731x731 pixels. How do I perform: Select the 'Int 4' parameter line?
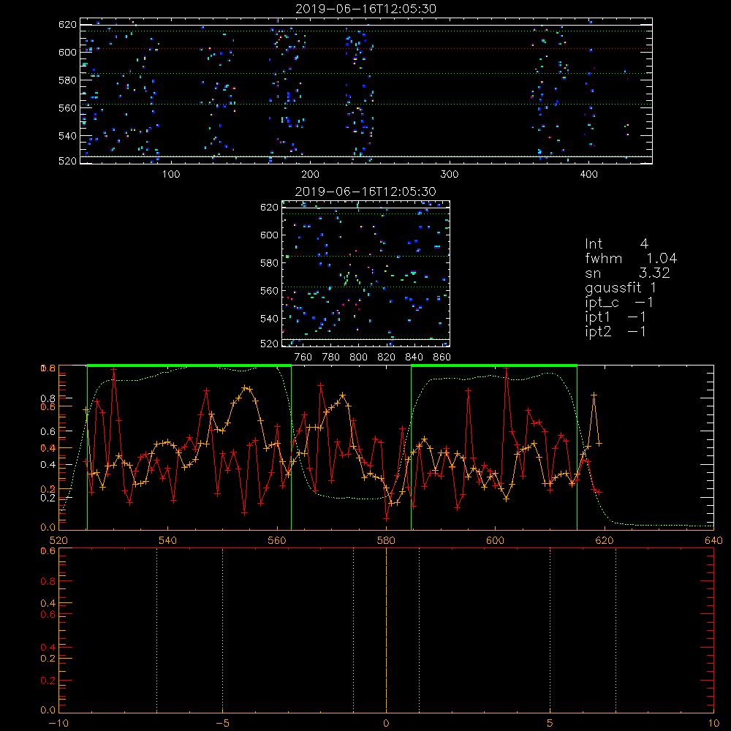617,244
